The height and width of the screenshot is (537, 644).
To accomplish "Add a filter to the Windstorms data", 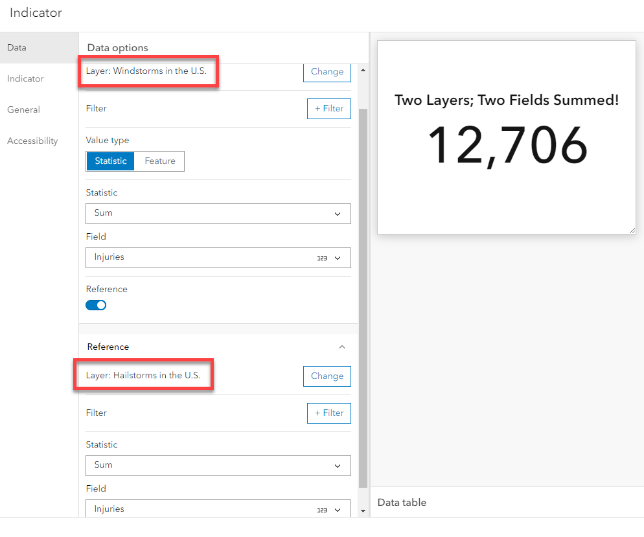I will (328, 108).
